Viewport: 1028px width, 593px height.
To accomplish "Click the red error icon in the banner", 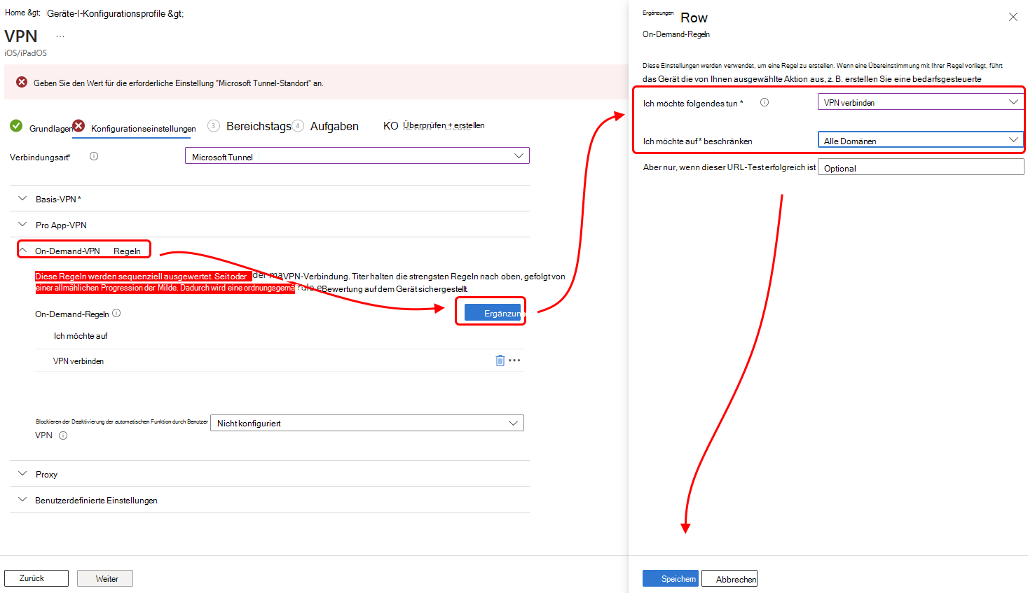I will (22, 82).
